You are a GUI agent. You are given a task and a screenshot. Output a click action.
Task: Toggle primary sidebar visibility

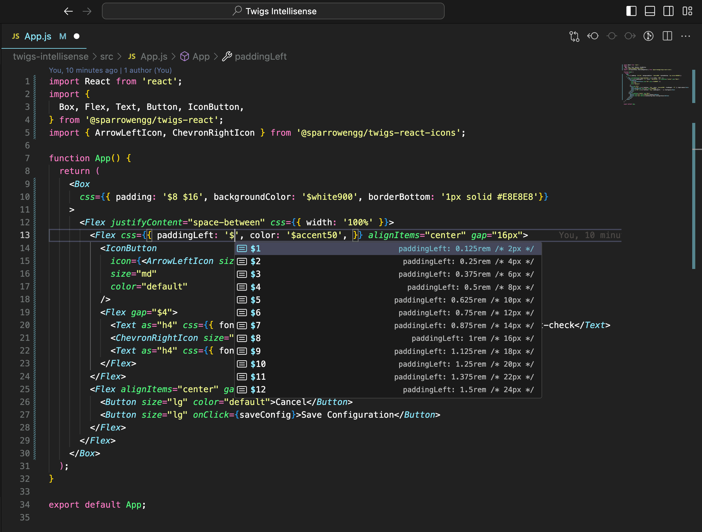click(631, 11)
